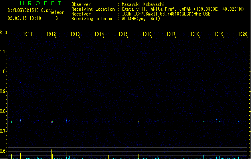The height and width of the screenshot is (159, 251).
Task: Click the 1919 time axis marker
Action: 219,34
